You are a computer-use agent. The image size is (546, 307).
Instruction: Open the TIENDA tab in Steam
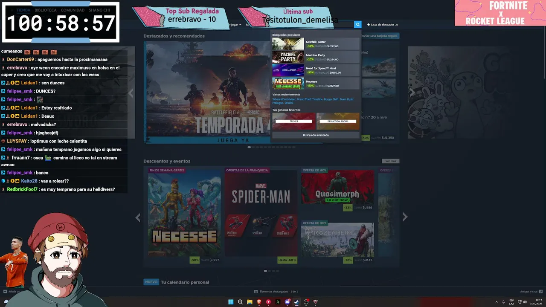tap(23, 10)
